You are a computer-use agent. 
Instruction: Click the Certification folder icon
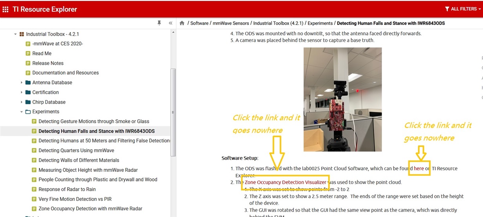pos(28,92)
